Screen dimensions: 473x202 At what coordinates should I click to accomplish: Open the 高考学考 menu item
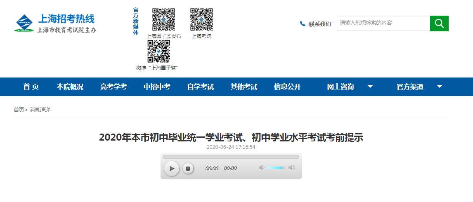click(x=114, y=87)
